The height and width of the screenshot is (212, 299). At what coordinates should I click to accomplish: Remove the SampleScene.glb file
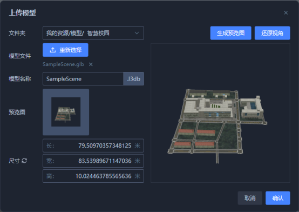coord(91,64)
